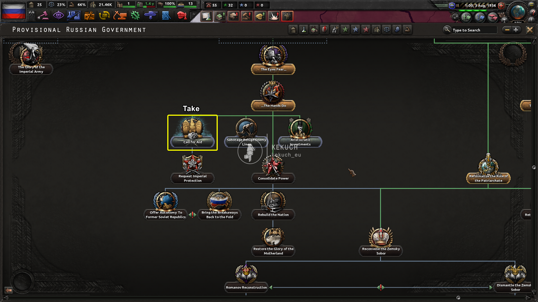The image size is (538, 302).
Task: Open the Intelligence Agency eye icon
Action: [58, 15]
